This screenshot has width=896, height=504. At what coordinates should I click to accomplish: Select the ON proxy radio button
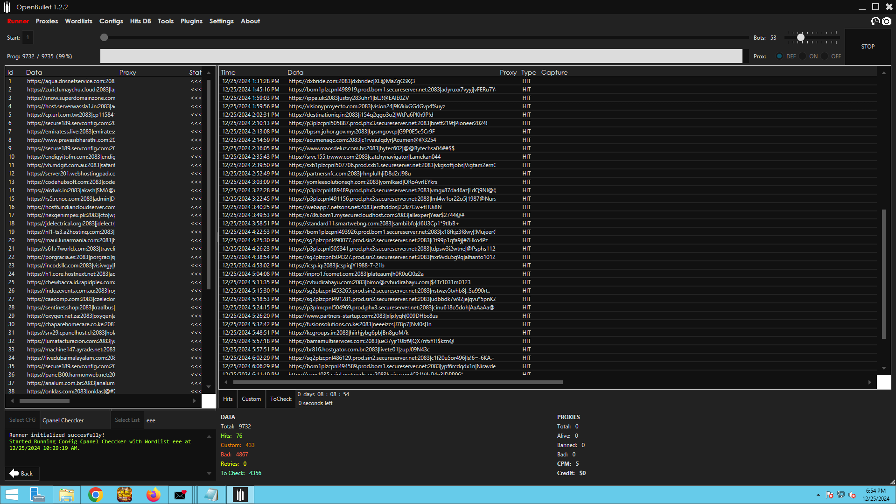pos(802,56)
